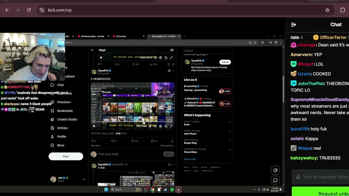Open Chat in the X sidebar
Image resolution: width=349 pixels, height=196 pixels.
tap(57, 85)
